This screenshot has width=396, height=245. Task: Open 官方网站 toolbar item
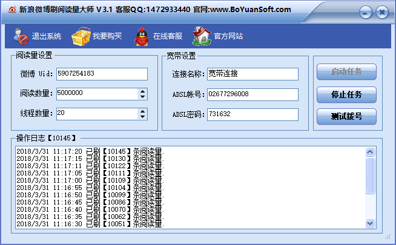tap(228, 36)
